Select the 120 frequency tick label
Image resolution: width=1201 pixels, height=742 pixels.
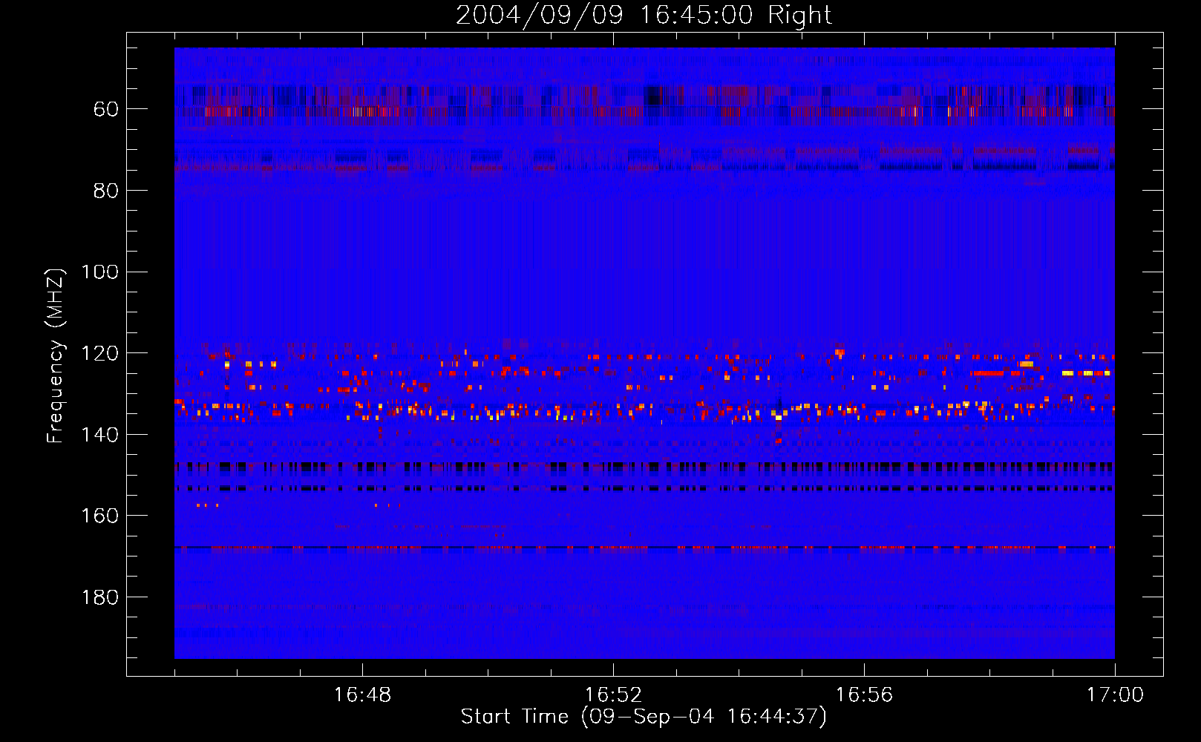point(100,354)
